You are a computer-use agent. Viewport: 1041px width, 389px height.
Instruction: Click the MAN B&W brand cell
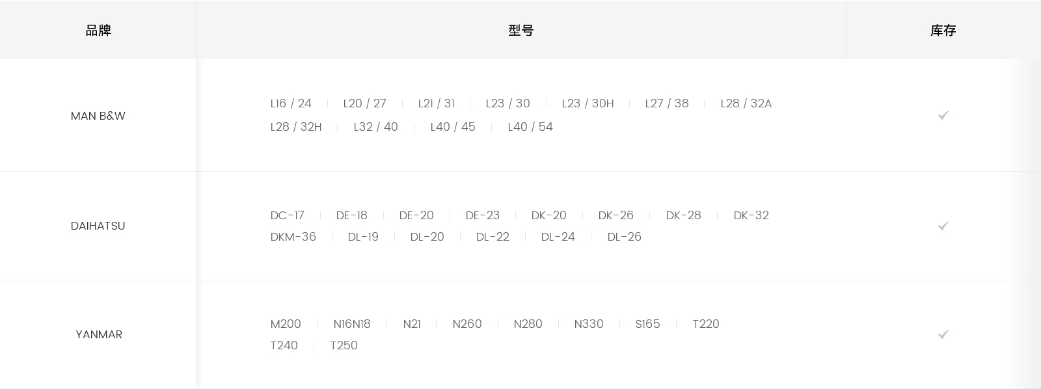[x=98, y=116]
